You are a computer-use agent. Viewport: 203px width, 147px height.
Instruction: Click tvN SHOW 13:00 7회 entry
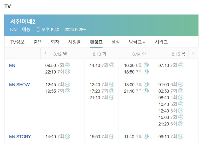pos(136,84)
